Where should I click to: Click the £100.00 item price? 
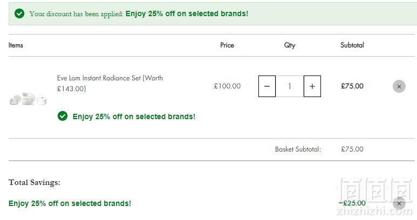[x=227, y=86]
